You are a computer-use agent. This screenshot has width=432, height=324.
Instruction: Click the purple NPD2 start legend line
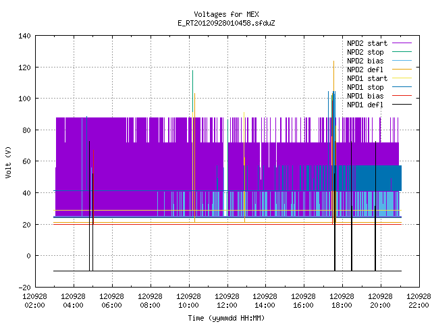402,43
